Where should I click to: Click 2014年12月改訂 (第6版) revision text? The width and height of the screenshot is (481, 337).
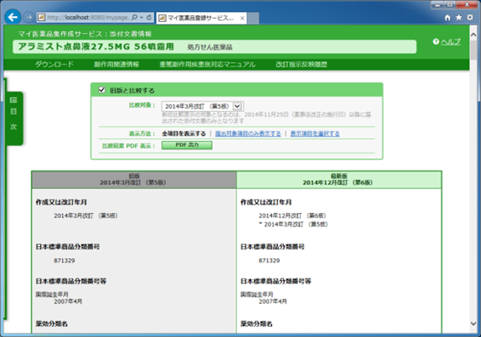pyautogui.click(x=292, y=216)
